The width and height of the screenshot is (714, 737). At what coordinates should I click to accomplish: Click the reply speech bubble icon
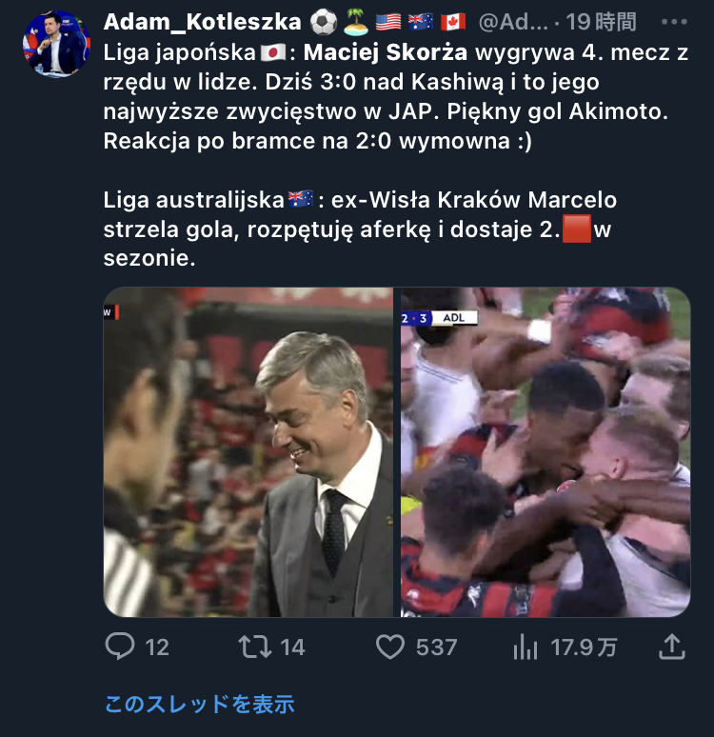tap(119, 647)
